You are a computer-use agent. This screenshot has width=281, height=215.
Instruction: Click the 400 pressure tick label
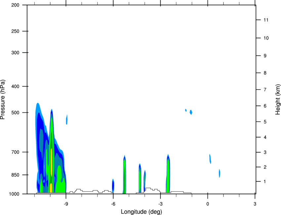15,86
